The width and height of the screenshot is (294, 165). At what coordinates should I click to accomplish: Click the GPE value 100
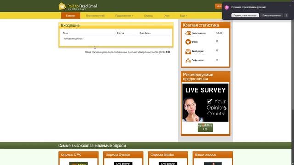[x=168, y=52]
